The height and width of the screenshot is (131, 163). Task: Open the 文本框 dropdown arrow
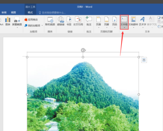124,28
